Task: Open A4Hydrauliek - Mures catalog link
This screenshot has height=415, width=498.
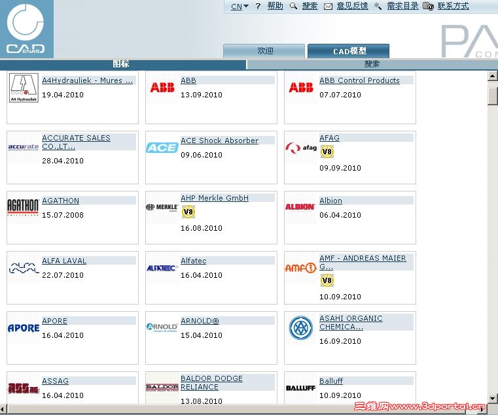Action: pos(87,80)
